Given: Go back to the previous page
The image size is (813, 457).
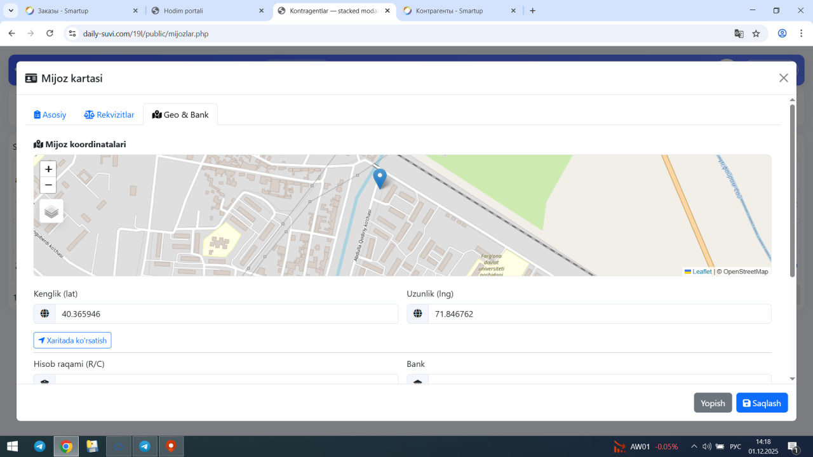Looking at the screenshot, I should click(x=11, y=34).
